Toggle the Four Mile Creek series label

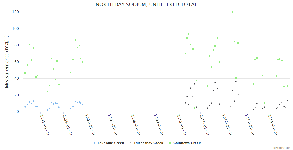111,143
